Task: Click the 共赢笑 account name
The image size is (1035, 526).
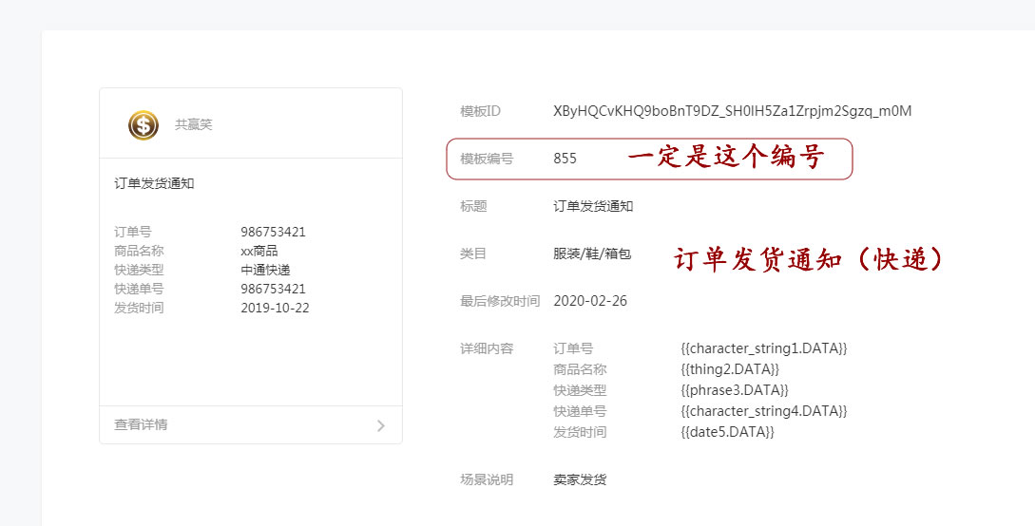Action: pos(193,124)
